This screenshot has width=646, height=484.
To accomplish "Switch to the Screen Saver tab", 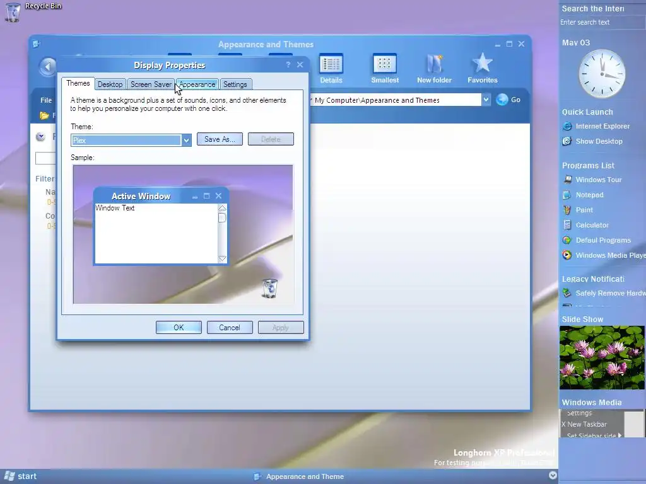I will pyautogui.click(x=151, y=84).
